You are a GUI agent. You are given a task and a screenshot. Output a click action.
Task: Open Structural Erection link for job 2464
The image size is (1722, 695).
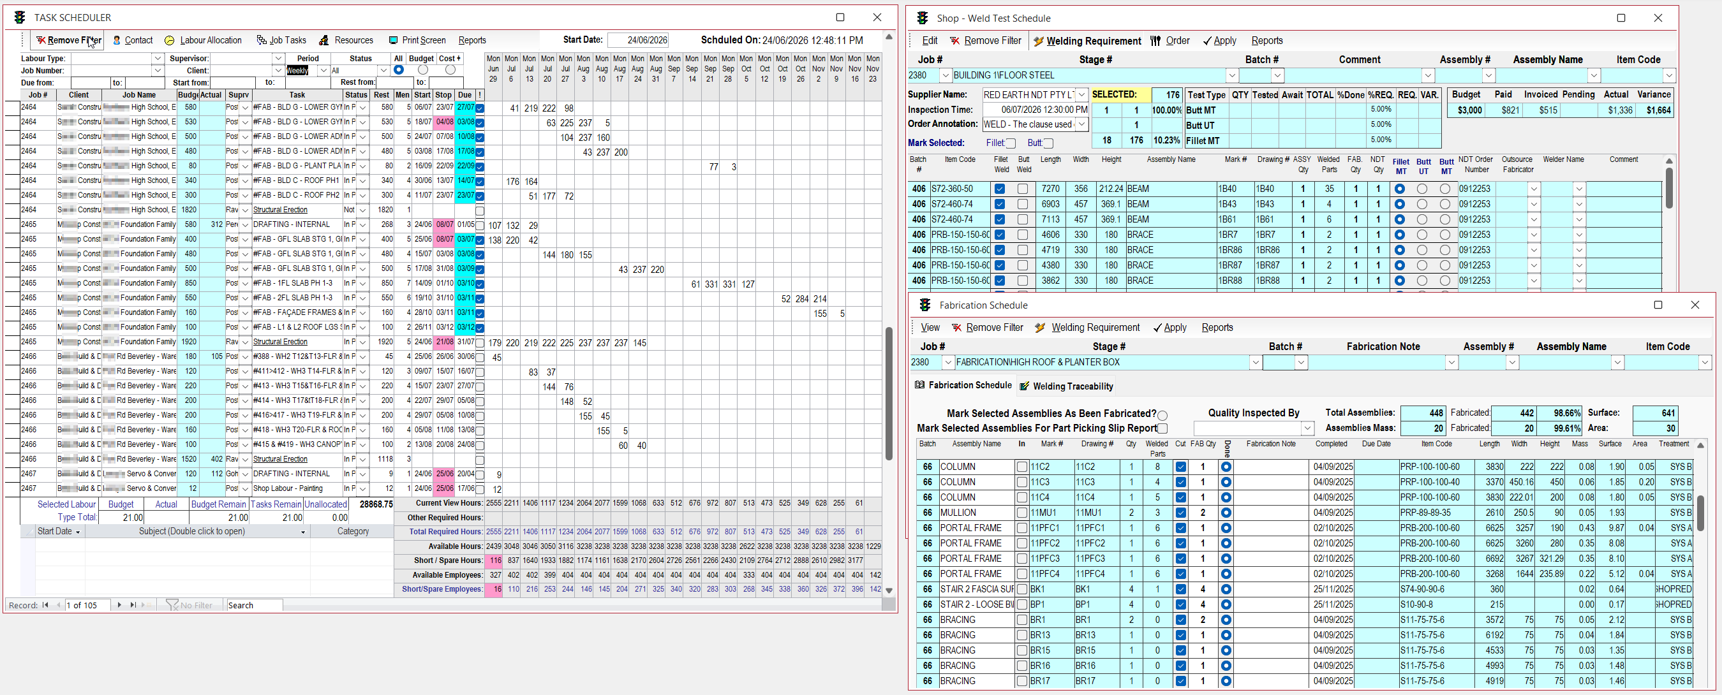(280, 210)
